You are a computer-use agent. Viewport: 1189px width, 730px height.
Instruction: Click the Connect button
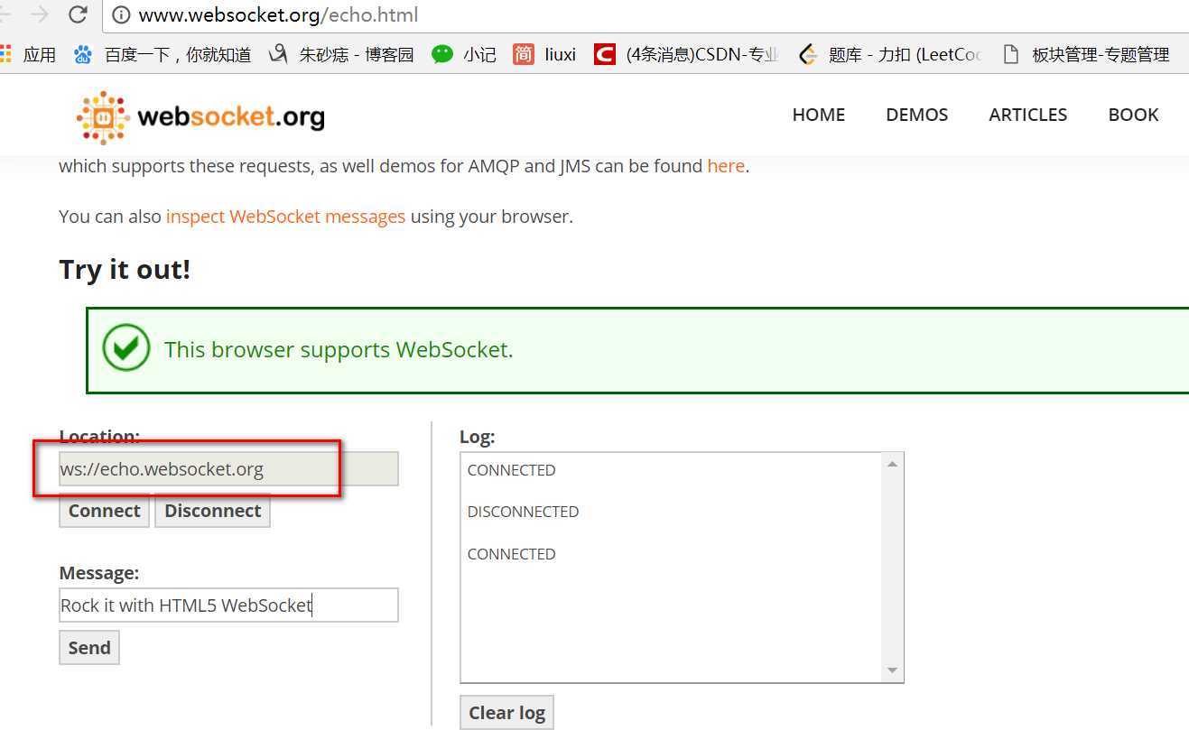pos(104,511)
